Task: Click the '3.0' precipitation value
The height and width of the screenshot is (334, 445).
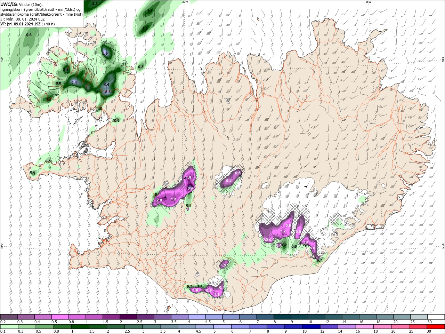Action: click(x=88, y=88)
